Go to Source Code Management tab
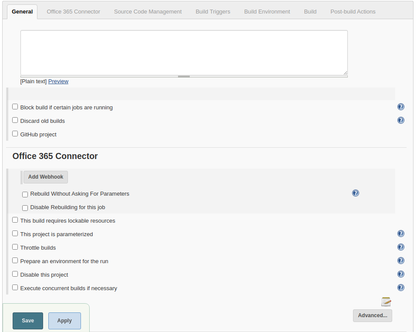This screenshot has height=332, width=417. (148, 12)
